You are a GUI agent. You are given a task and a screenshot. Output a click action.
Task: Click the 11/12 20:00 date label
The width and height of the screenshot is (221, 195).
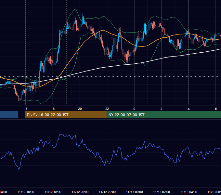pyautogui.click(x=80, y=192)
